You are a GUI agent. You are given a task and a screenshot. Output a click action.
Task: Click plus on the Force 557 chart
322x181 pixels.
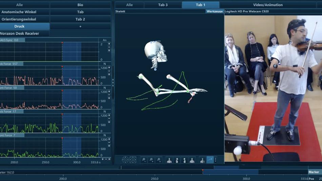tap(109, 67)
